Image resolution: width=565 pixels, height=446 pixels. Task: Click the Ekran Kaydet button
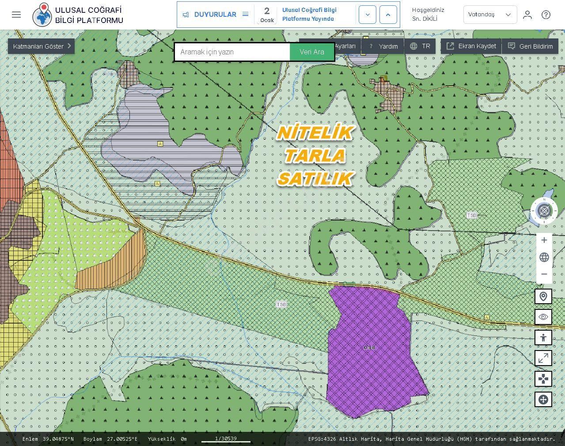[471, 46]
